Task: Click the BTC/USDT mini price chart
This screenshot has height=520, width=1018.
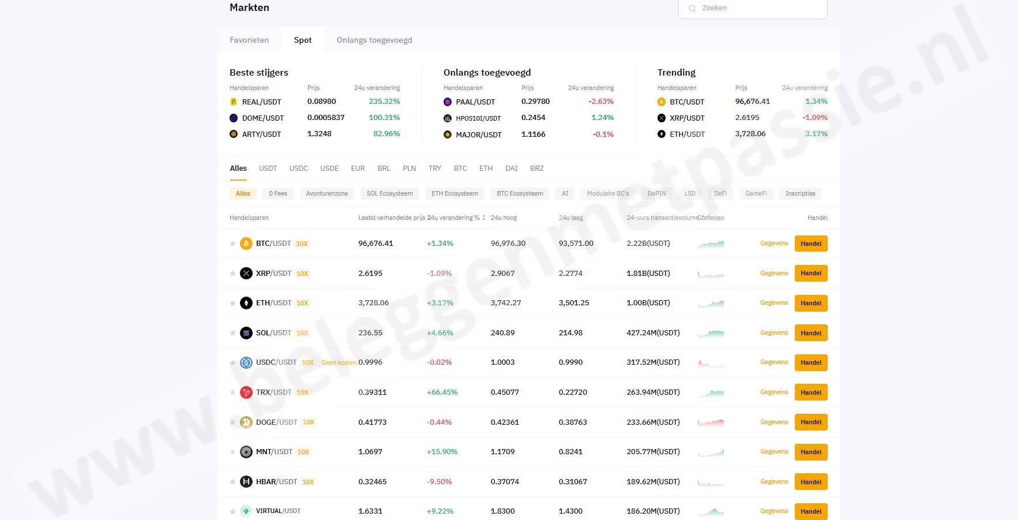Action: pyautogui.click(x=711, y=244)
